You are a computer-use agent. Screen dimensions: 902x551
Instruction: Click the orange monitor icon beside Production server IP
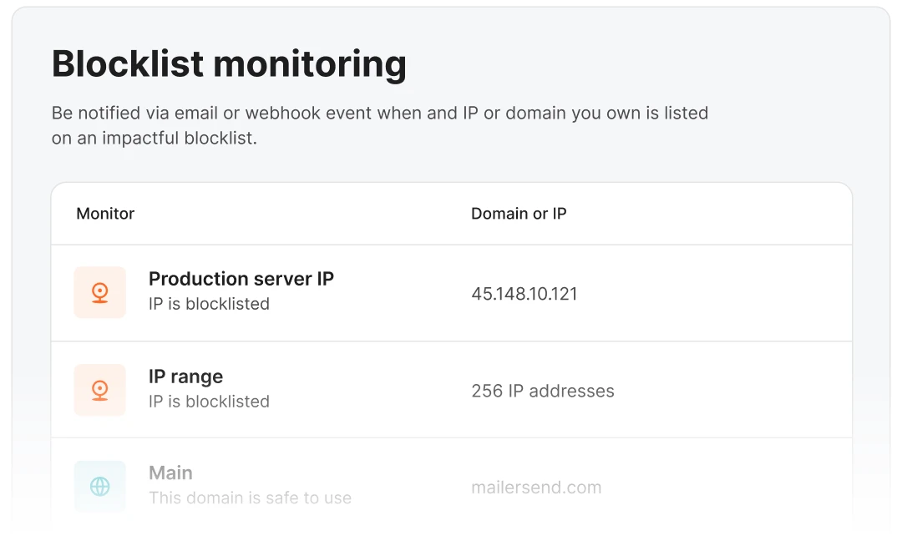pos(100,293)
